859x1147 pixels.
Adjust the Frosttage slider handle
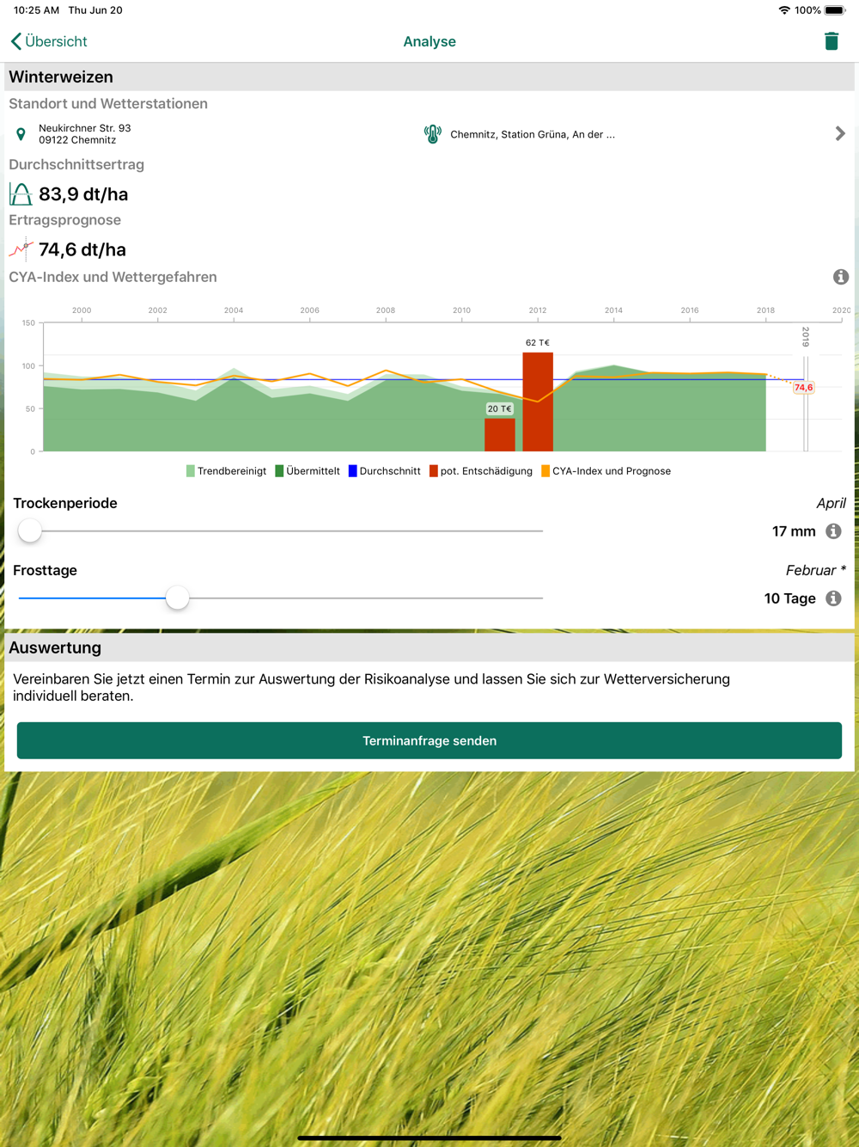point(177,598)
